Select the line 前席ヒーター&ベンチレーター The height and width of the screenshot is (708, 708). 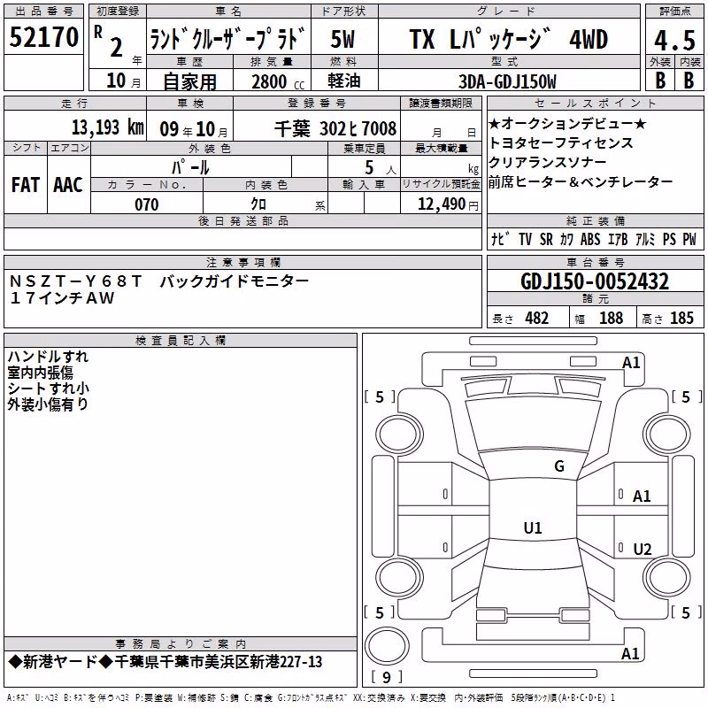pos(581,181)
